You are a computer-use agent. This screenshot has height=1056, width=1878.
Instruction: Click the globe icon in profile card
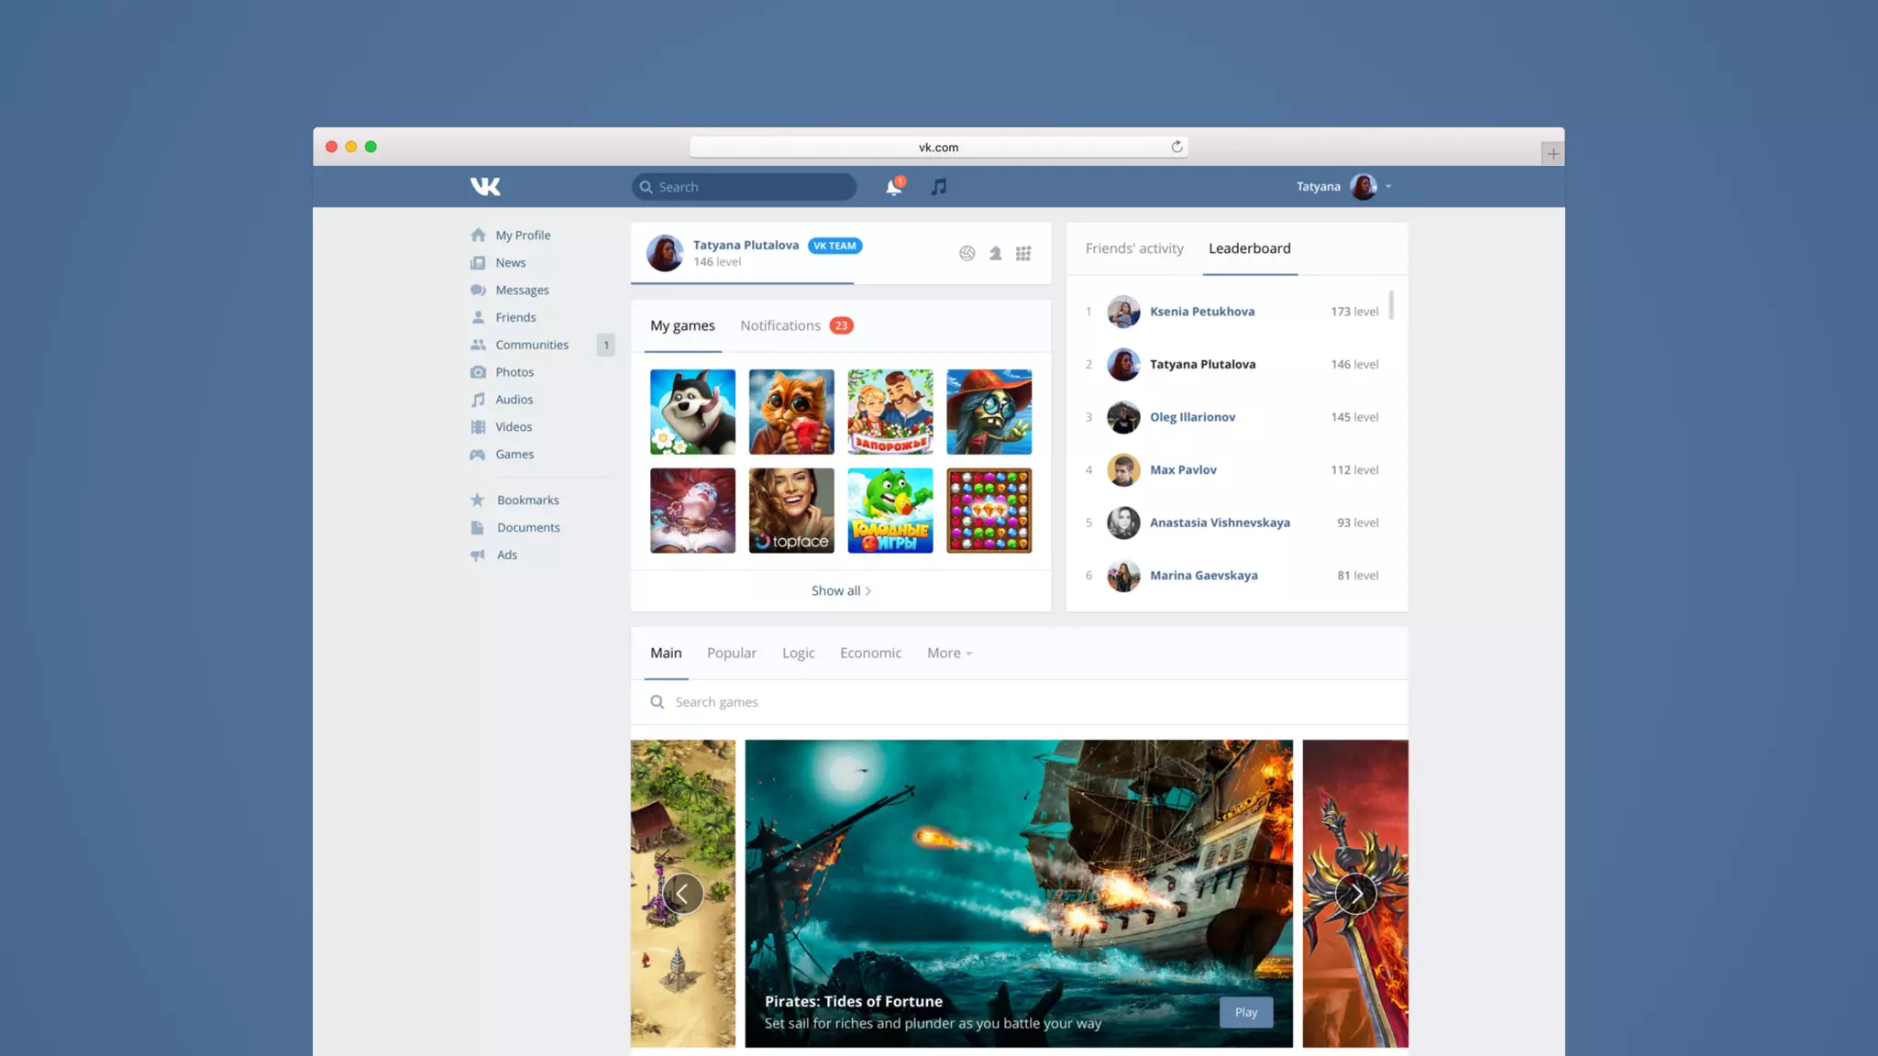967,254
